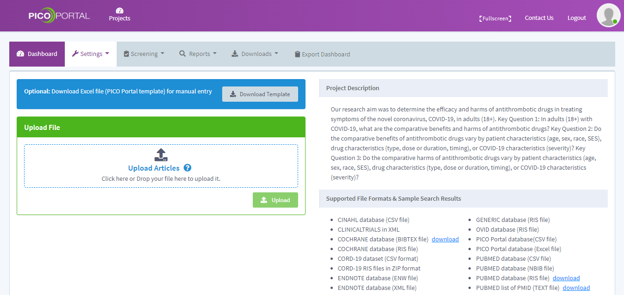624x295 pixels.
Task: Click the blue help question mark icon
Action: [187, 168]
